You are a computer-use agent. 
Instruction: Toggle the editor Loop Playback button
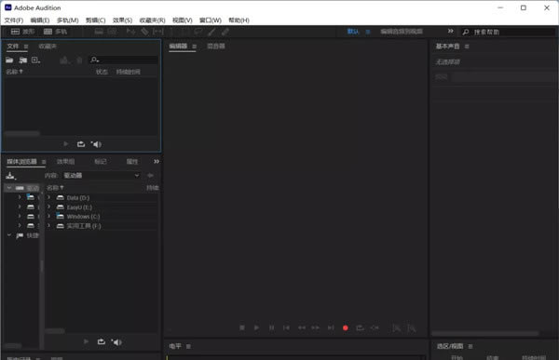360,327
